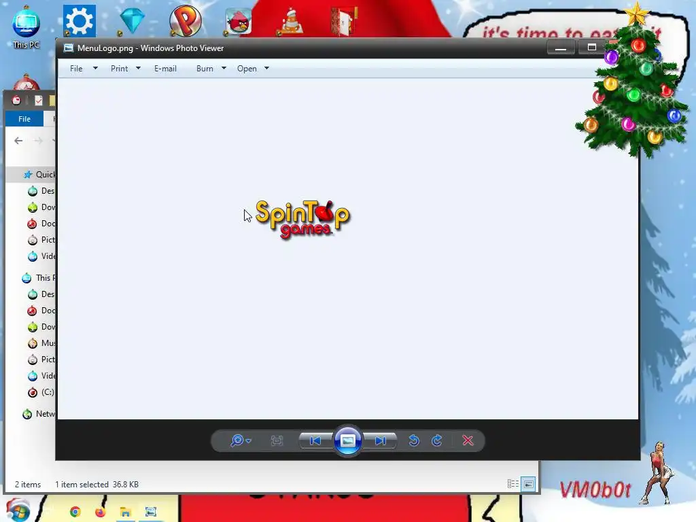Open This PC desktop icon
Image resolution: width=696 pixels, height=522 pixels.
click(26, 27)
